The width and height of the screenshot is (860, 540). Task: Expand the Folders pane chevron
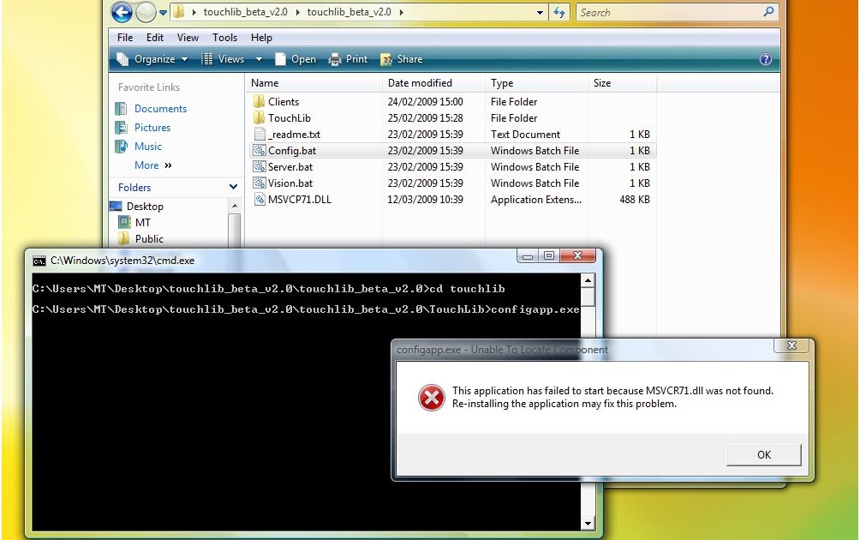(232, 187)
